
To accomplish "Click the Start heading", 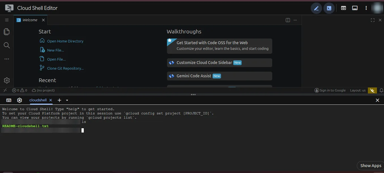I will coord(45,31).
